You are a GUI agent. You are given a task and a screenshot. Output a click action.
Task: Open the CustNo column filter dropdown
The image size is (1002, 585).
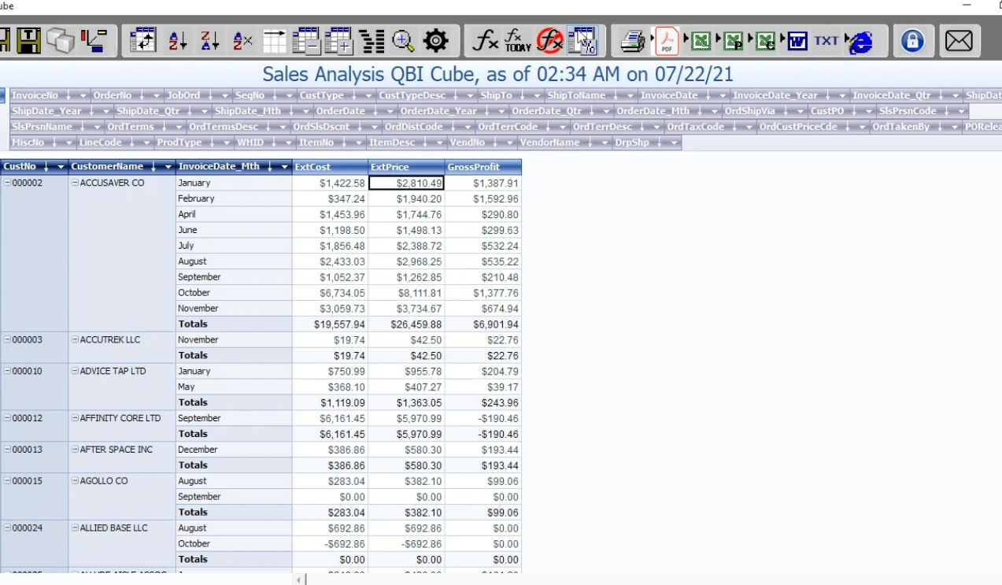(61, 167)
